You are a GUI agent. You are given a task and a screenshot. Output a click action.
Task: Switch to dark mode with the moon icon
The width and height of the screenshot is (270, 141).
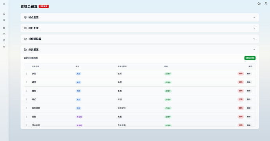[259, 4]
